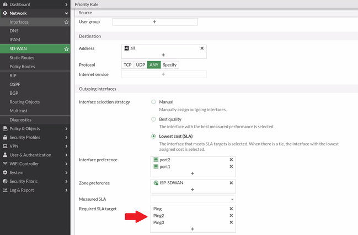Remove ISP-SDWAN from Zone preference

click(231, 183)
